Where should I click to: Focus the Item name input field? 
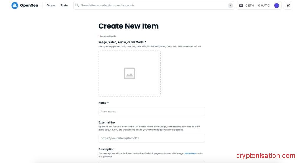[x=152, y=112]
